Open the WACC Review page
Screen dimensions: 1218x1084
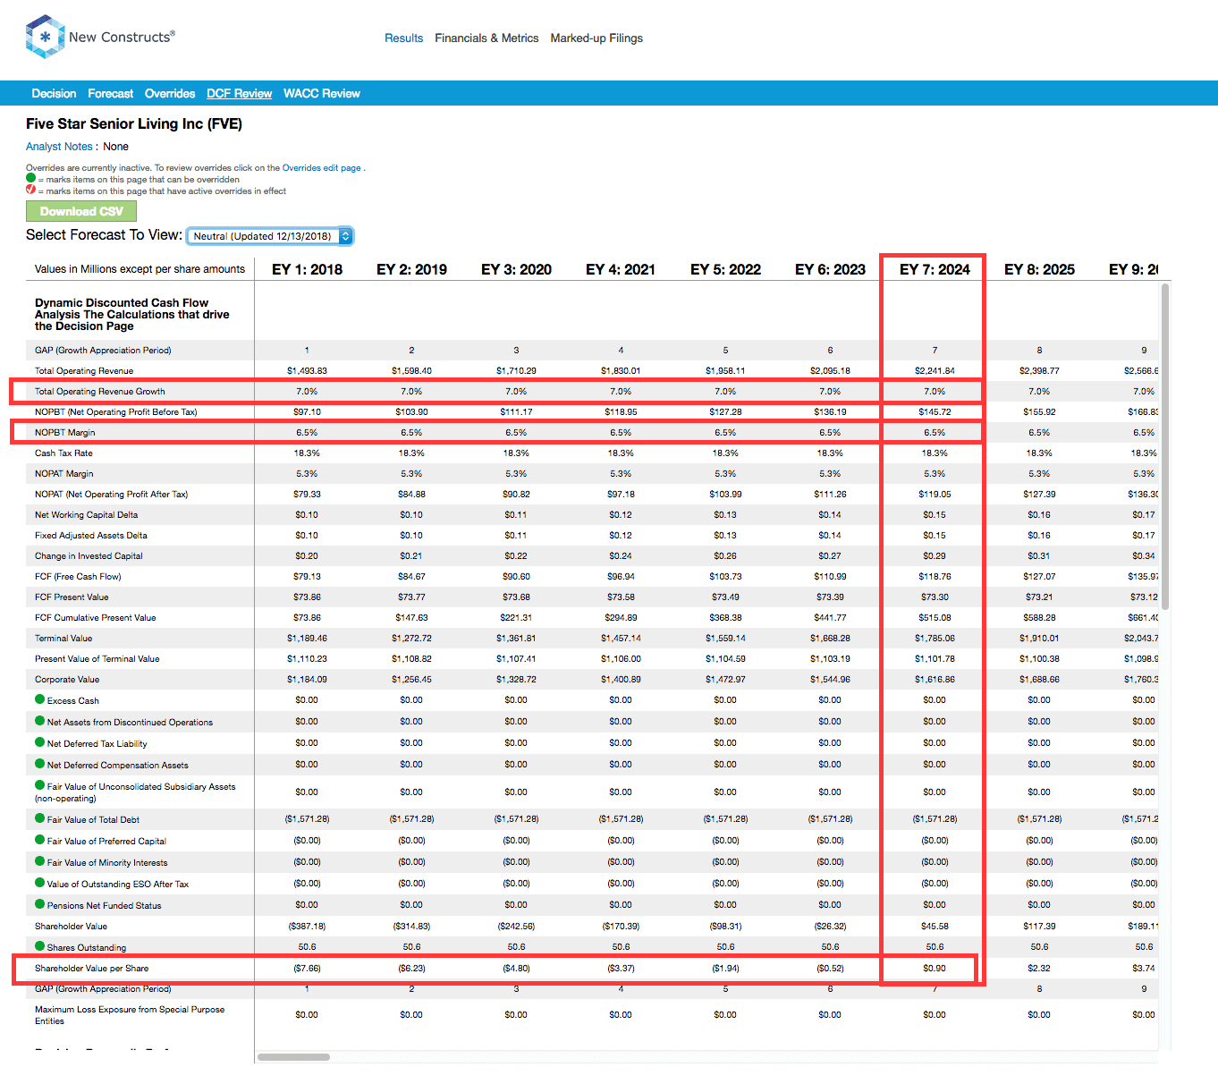[x=322, y=93]
